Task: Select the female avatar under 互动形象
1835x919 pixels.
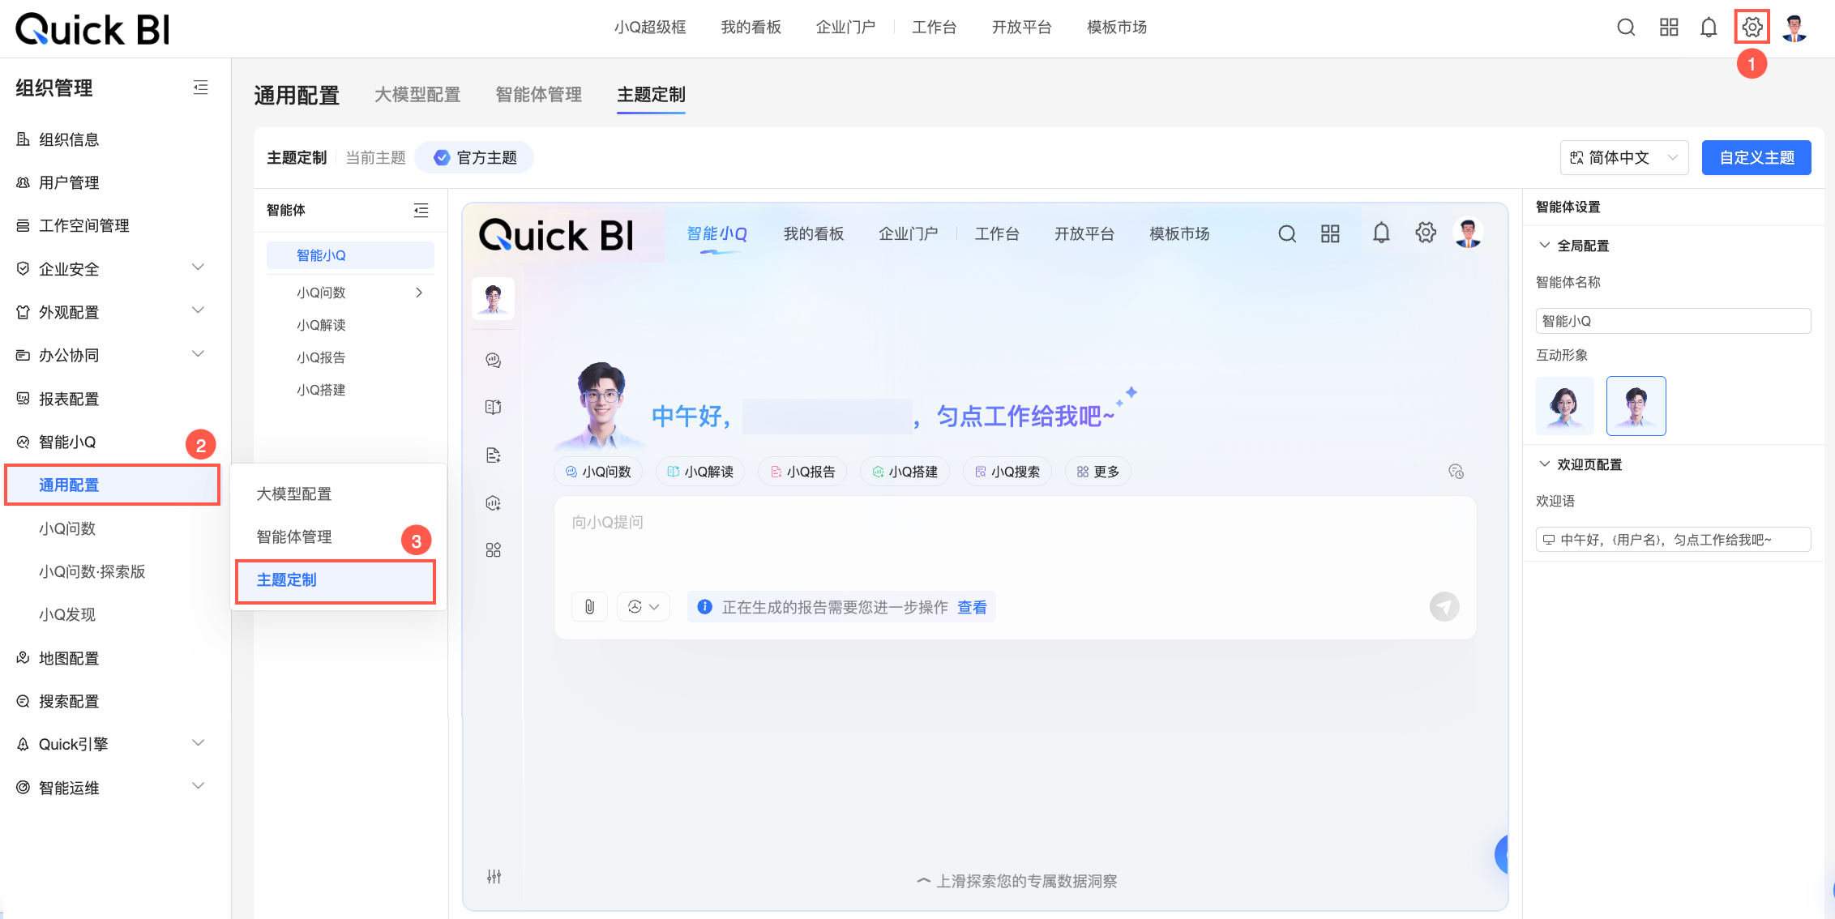Action: (1564, 406)
